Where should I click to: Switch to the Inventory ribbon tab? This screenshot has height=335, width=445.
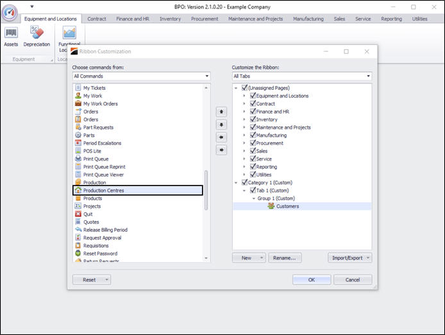170,19
